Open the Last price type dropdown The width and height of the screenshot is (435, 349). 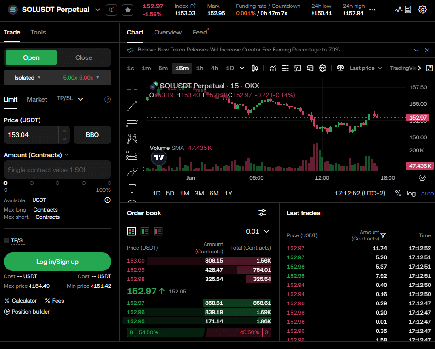(366, 68)
